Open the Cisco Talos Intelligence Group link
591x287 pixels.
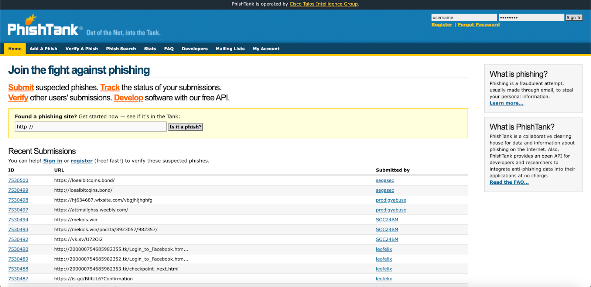click(x=324, y=4)
